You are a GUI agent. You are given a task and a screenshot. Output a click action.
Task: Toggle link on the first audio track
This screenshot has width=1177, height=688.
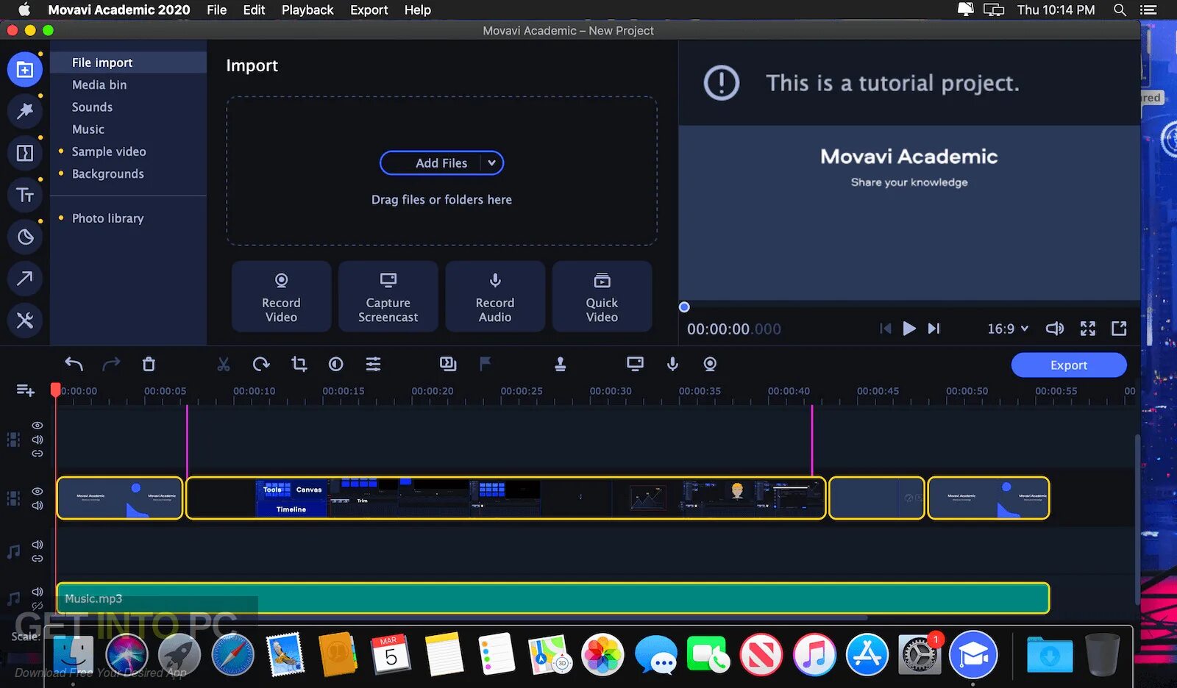(x=38, y=559)
